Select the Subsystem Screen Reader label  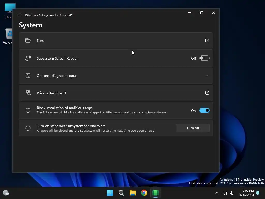(x=57, y=58)
